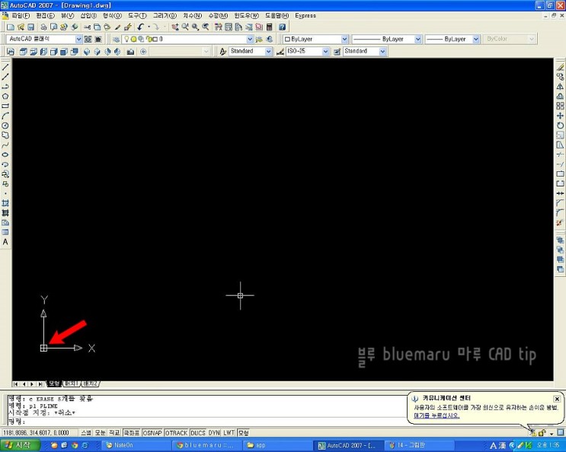Viewport: 566px width, 452px height.
Task: Click the Match Properties brush icon
Action: (x=117, y=27)
